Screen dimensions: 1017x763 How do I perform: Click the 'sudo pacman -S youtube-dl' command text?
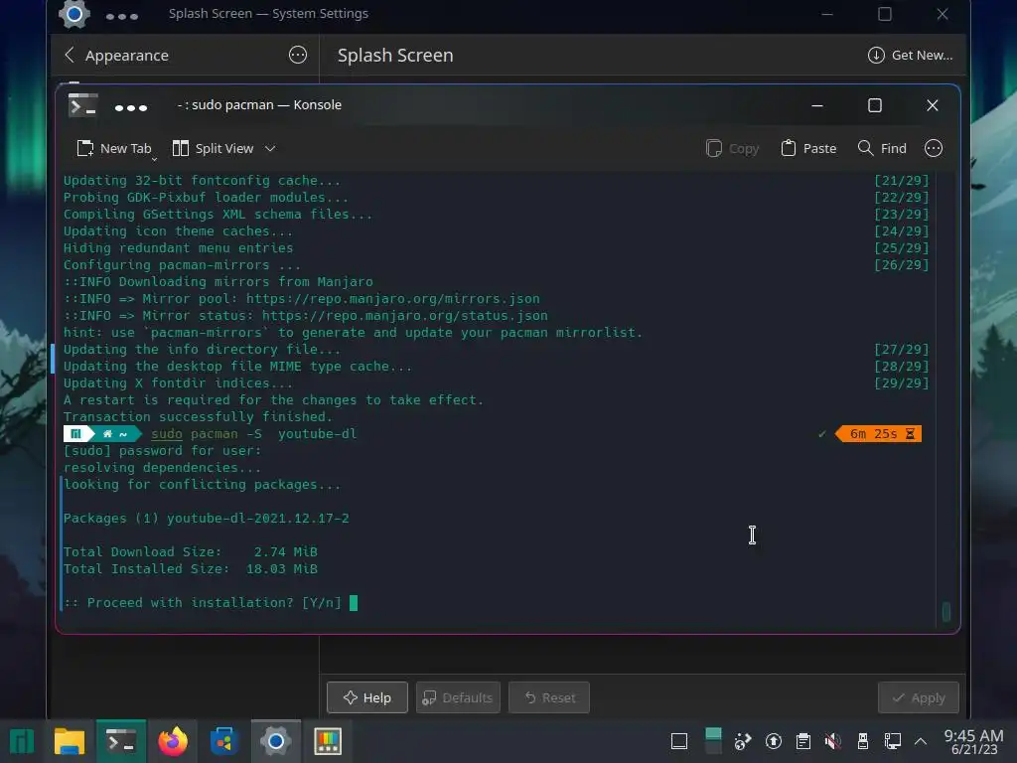[x=253, y=433]
